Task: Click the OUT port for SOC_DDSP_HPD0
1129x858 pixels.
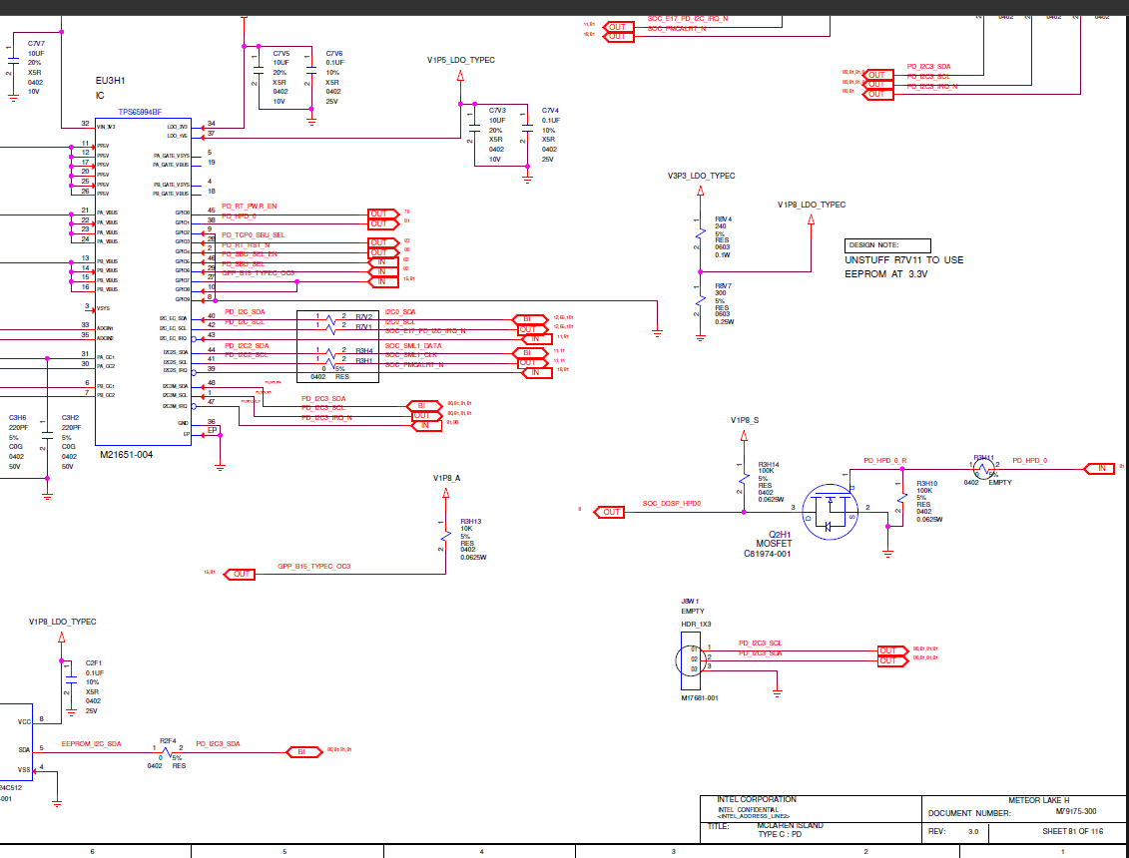Action: 609,513
